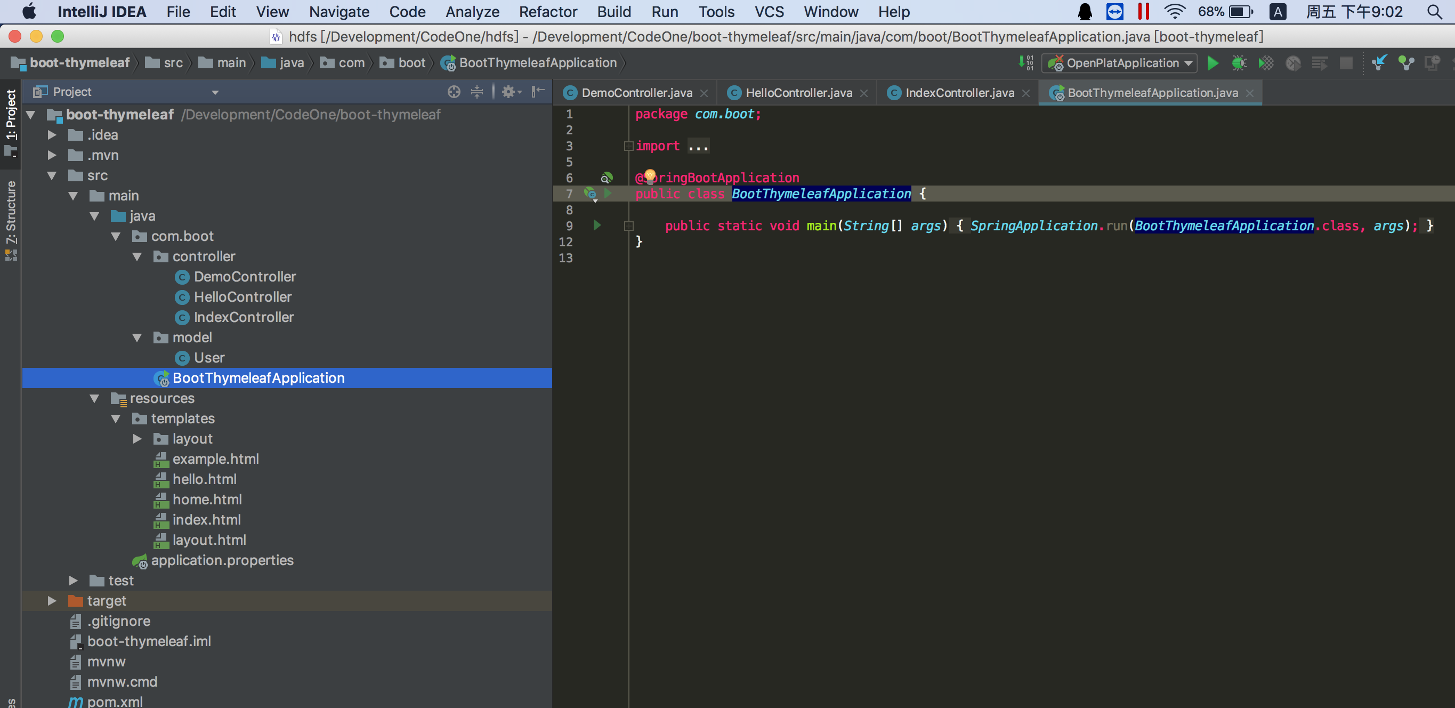
Task: Open Project panel settings gear
Action: click(x=509, y=92)
